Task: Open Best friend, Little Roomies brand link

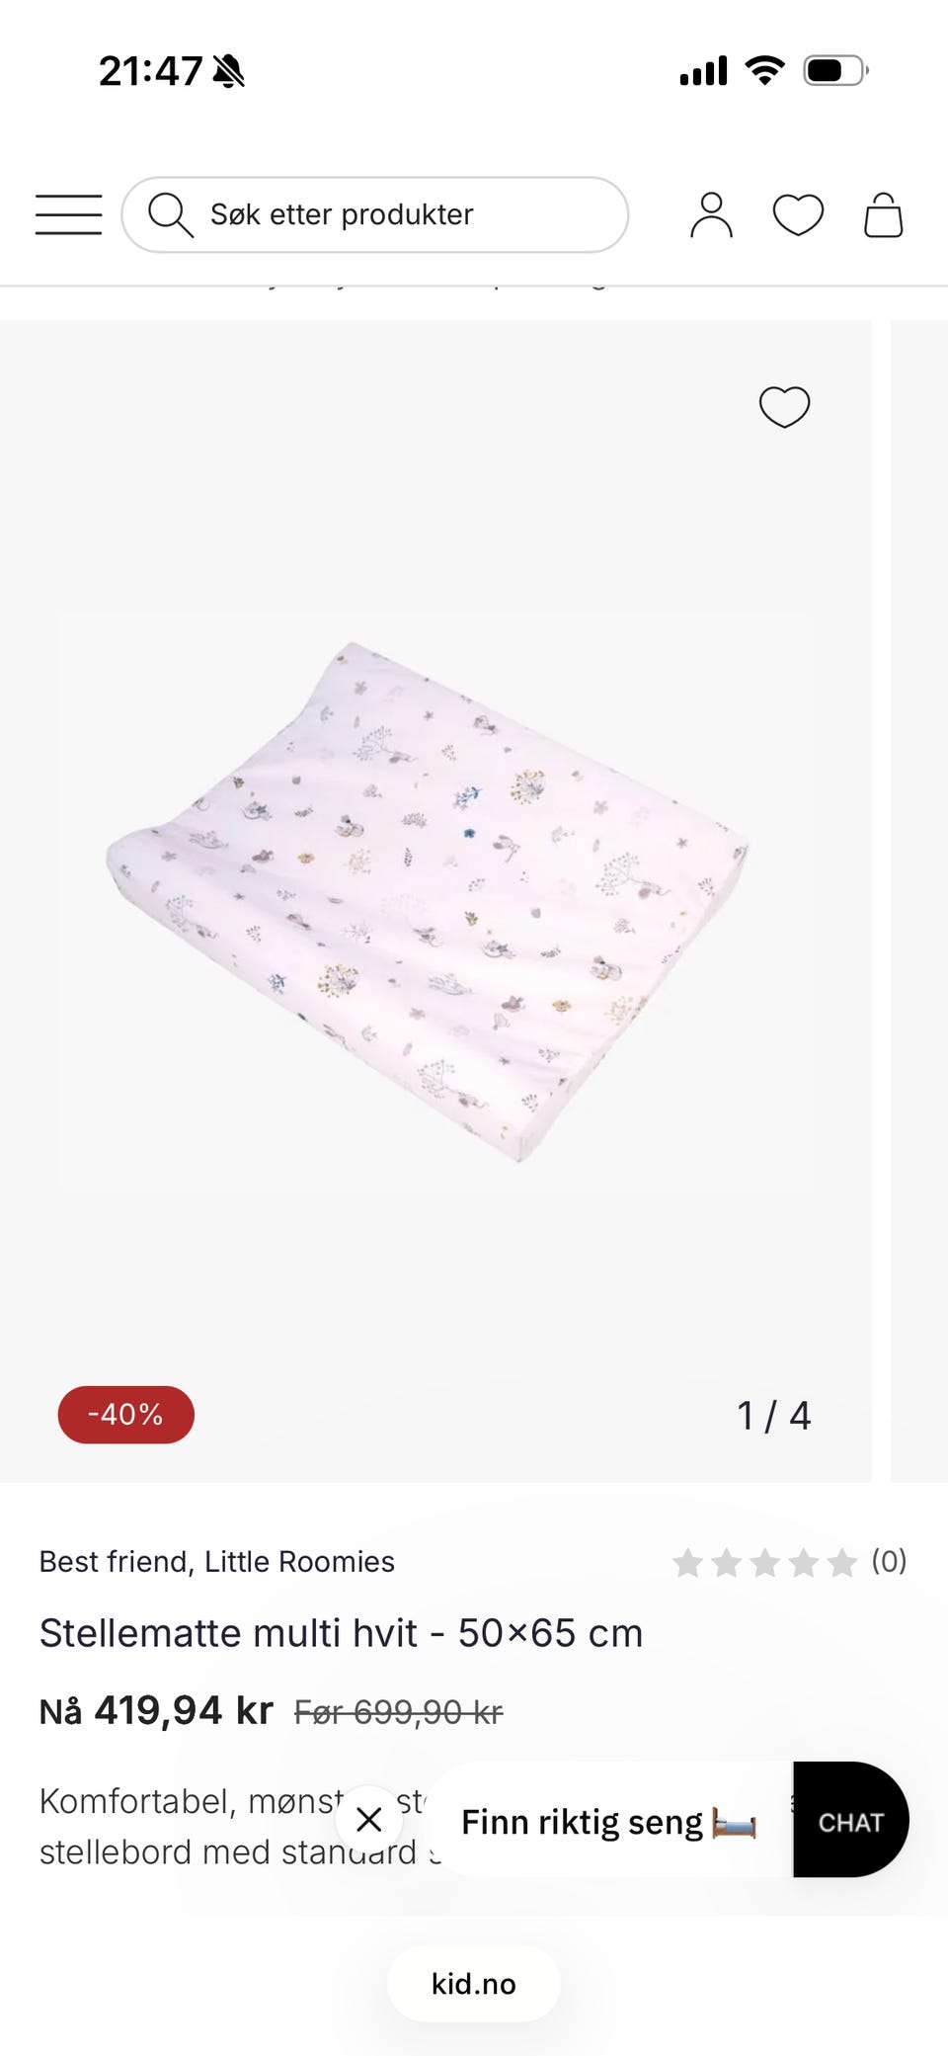Action: 216,1561
